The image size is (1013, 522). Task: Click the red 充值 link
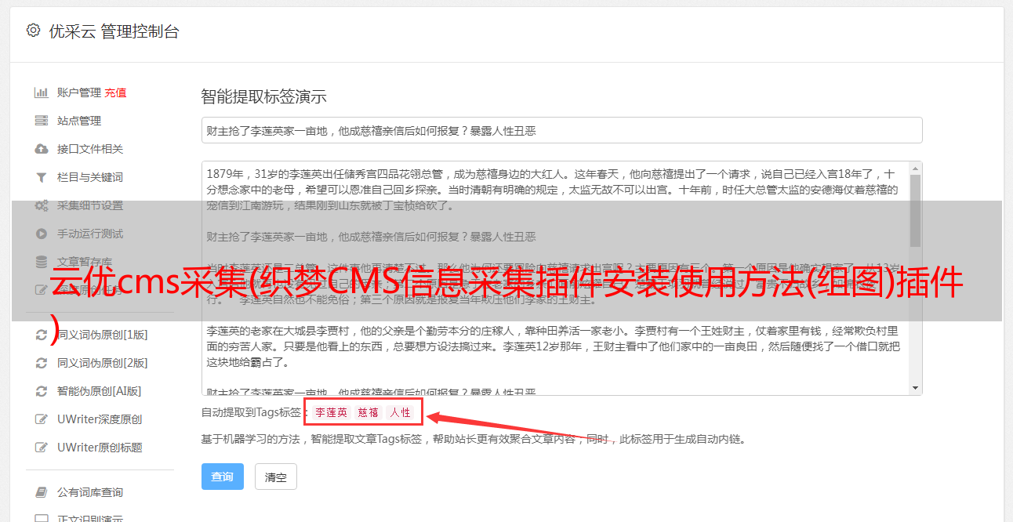pos(115,92)
